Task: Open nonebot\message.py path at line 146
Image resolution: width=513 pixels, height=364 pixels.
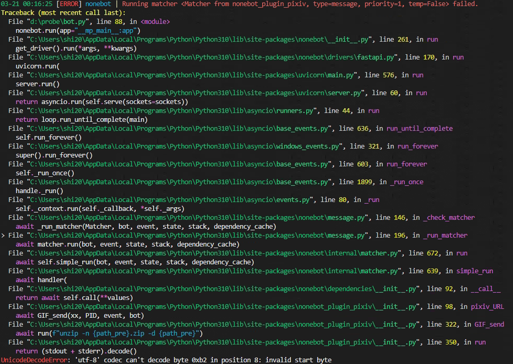Action: (198, 218)
